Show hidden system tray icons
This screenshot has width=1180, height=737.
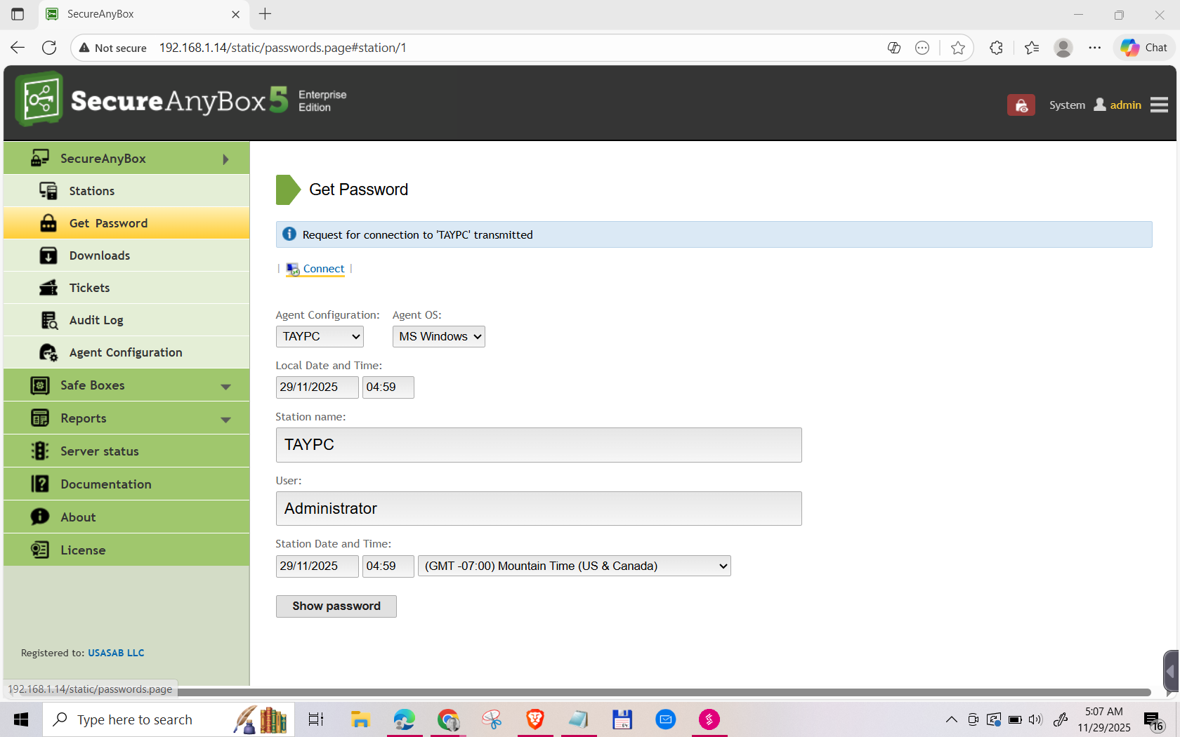pos(951,719)
